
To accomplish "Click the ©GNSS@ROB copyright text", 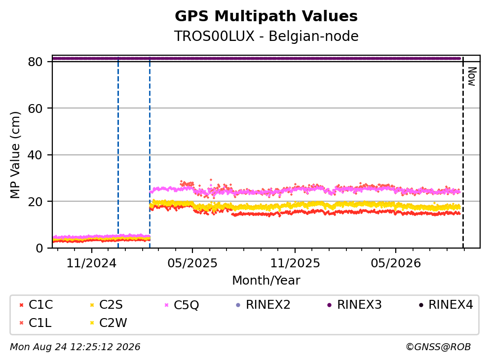I will coord(438,347).
